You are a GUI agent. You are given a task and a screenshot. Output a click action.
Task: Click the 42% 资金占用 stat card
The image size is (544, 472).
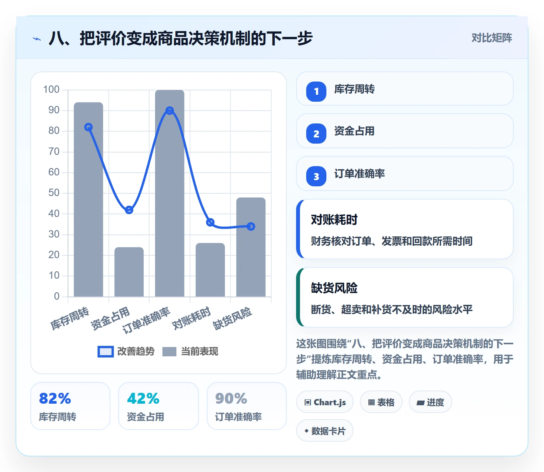(159, 406)
